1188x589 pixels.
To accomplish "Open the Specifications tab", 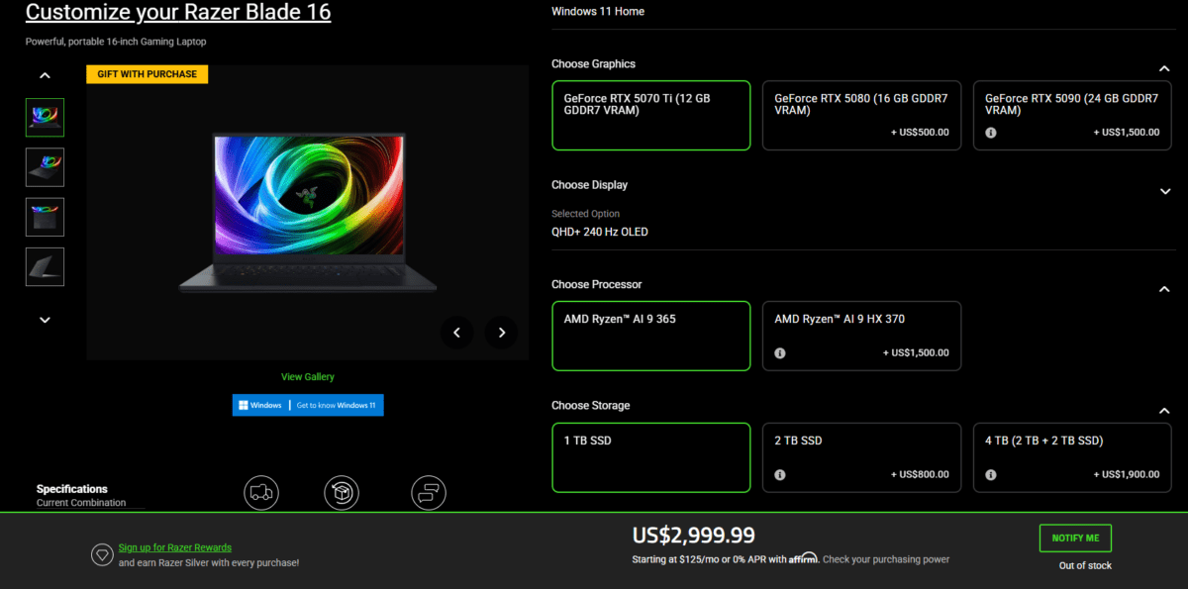I will click(72, 489).
